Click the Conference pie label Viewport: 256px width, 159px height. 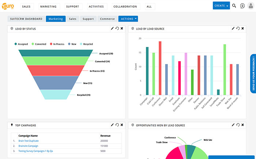point(170,137)
